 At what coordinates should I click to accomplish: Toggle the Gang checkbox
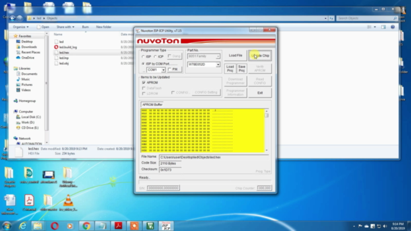pyautogui.click(x=170, y=56)
